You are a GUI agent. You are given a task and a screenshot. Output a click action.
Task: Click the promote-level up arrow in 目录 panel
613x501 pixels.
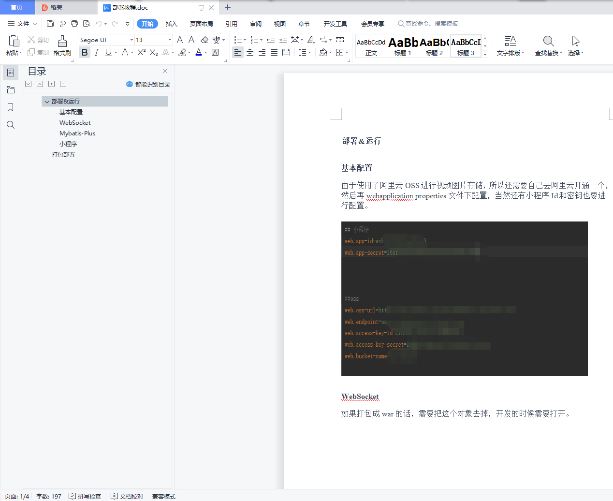pos(40,84)
